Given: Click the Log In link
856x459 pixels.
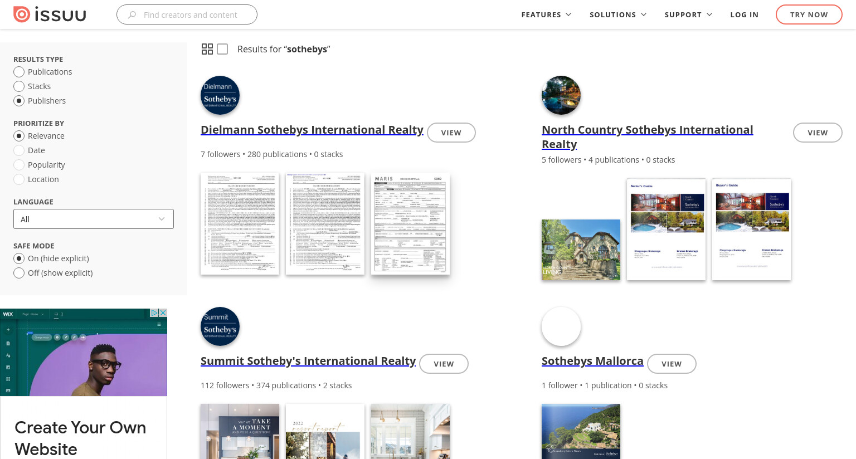Looking at the screenshot, I should tap(745, 14).
